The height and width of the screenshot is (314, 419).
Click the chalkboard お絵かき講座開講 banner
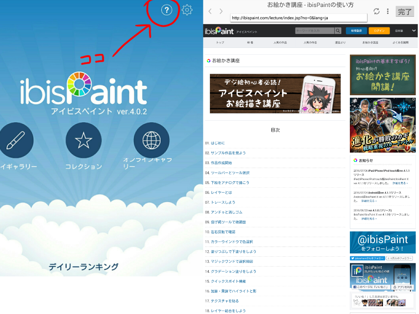383,75
